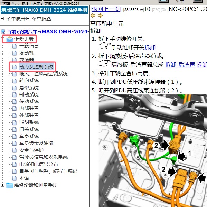The height and width of the screenshot is (207, 207).
Task: Click the 菜单展开 text button
Action: [x=16, y=19]
